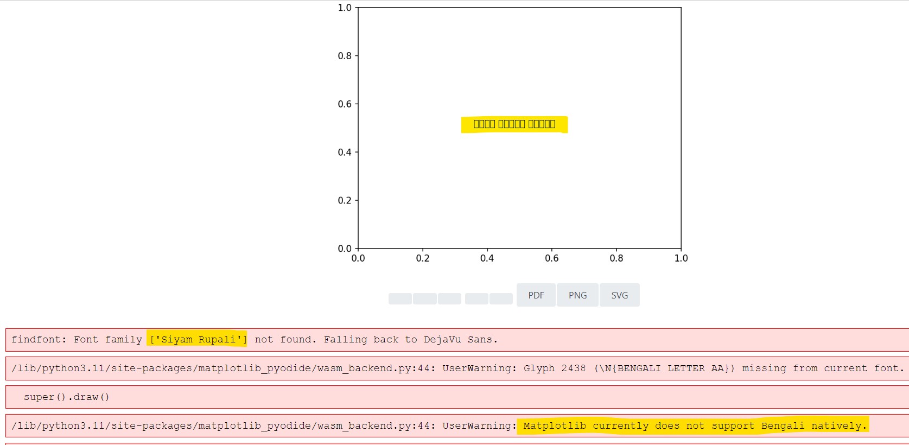Click the first blank toolbar button (Home)

400,298
